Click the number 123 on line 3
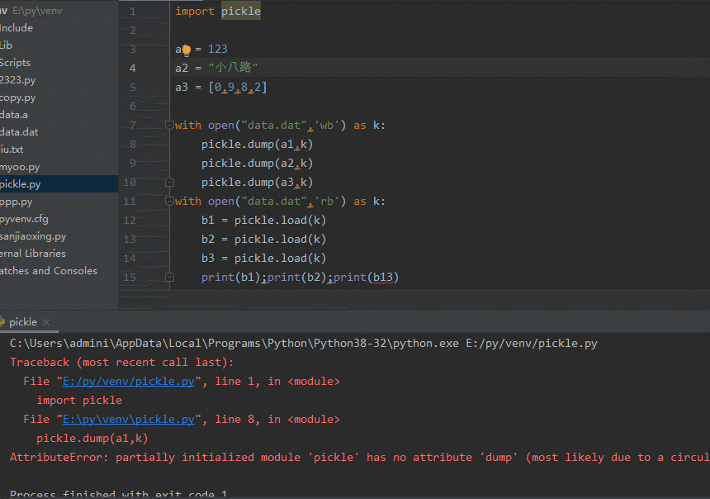710x499 pixels. [x=218, y=49]
